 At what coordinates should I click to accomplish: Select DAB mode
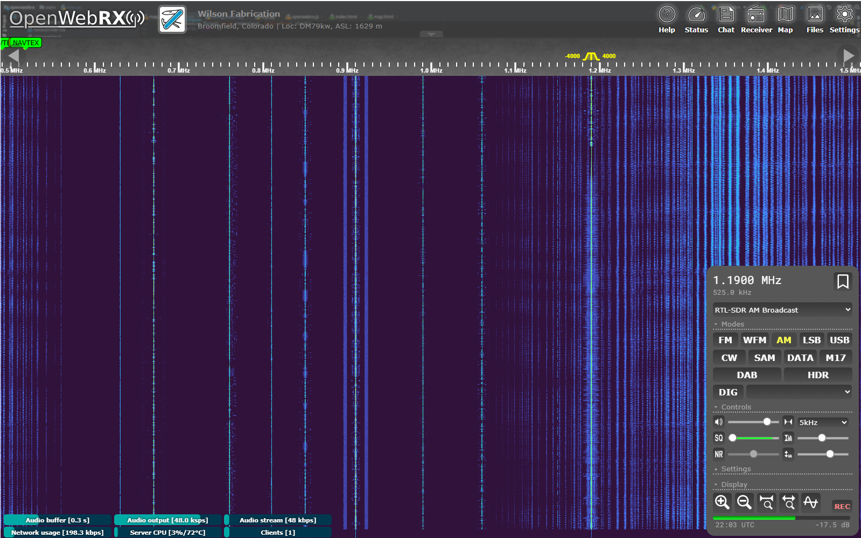(x=747, y=375)
